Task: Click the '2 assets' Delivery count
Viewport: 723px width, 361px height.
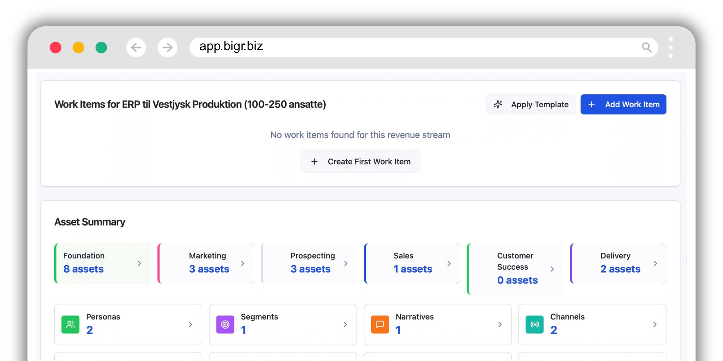Action: point(620,269)
